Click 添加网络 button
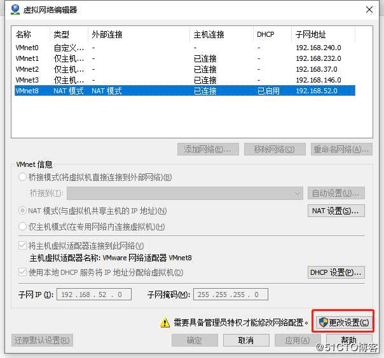Screen dimensions: 384x358 click(208, 149)
